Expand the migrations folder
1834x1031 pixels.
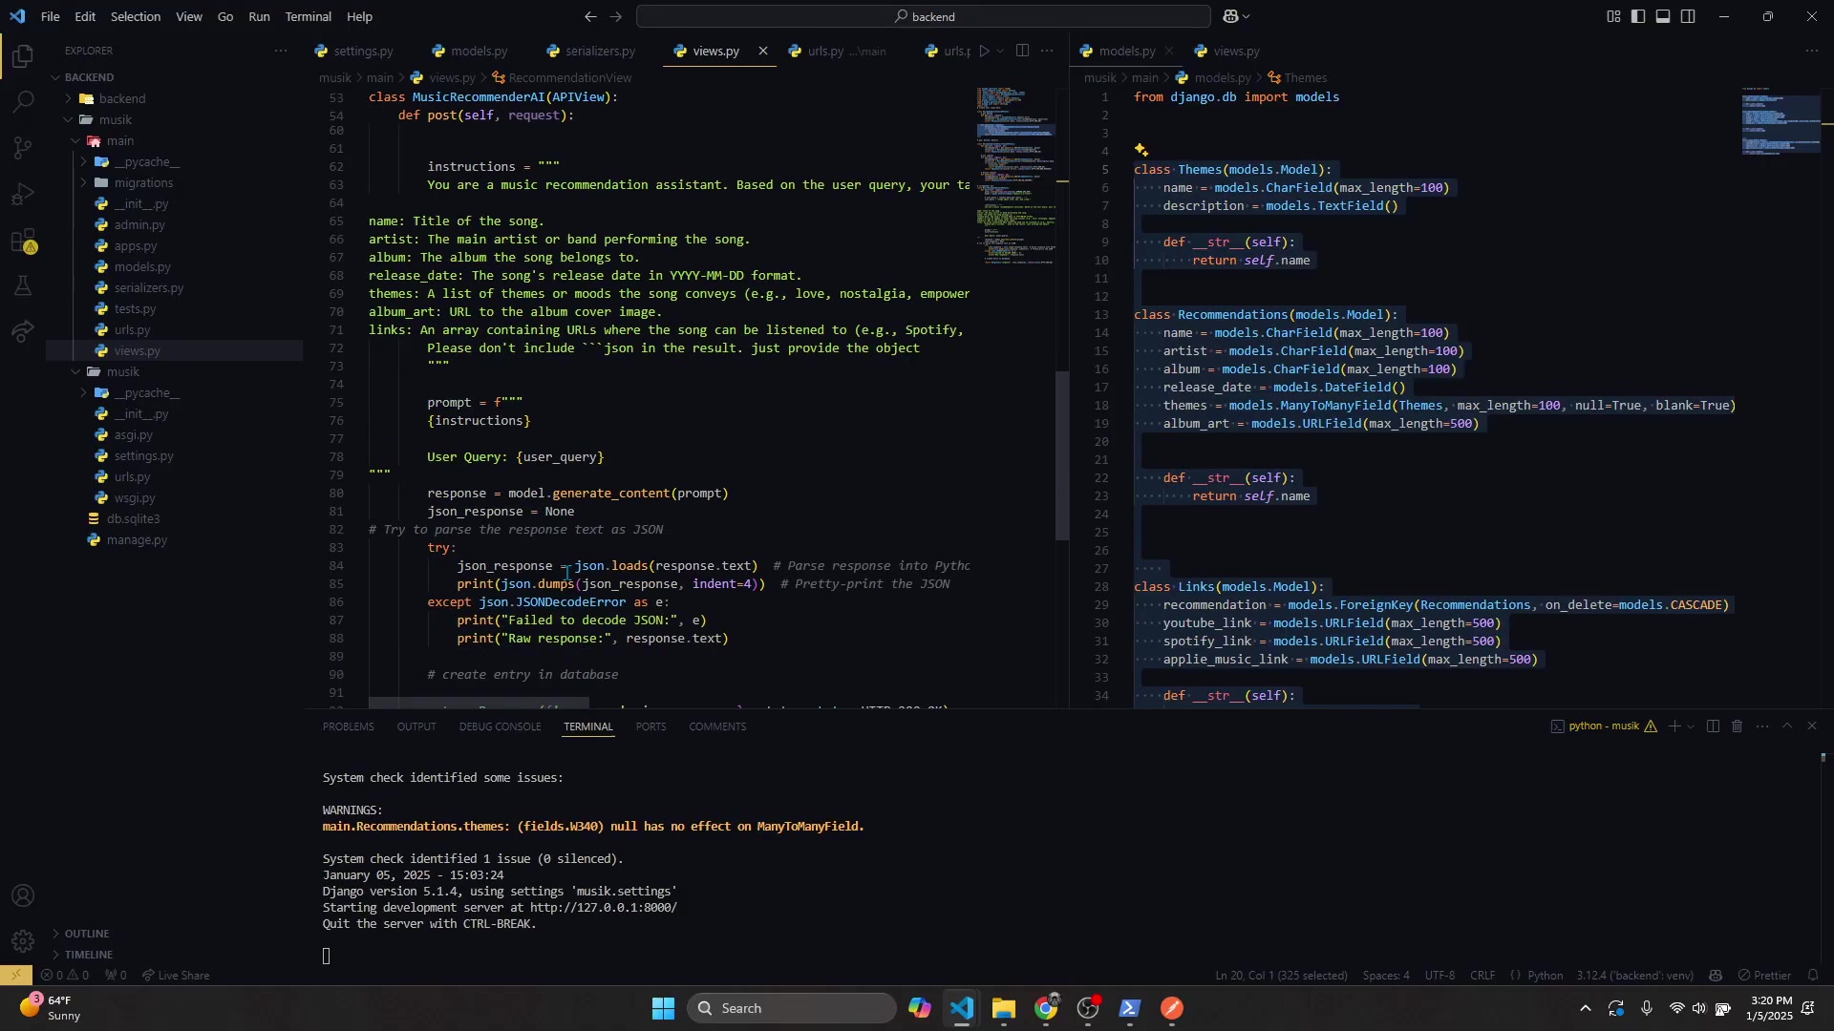[143, 182]
